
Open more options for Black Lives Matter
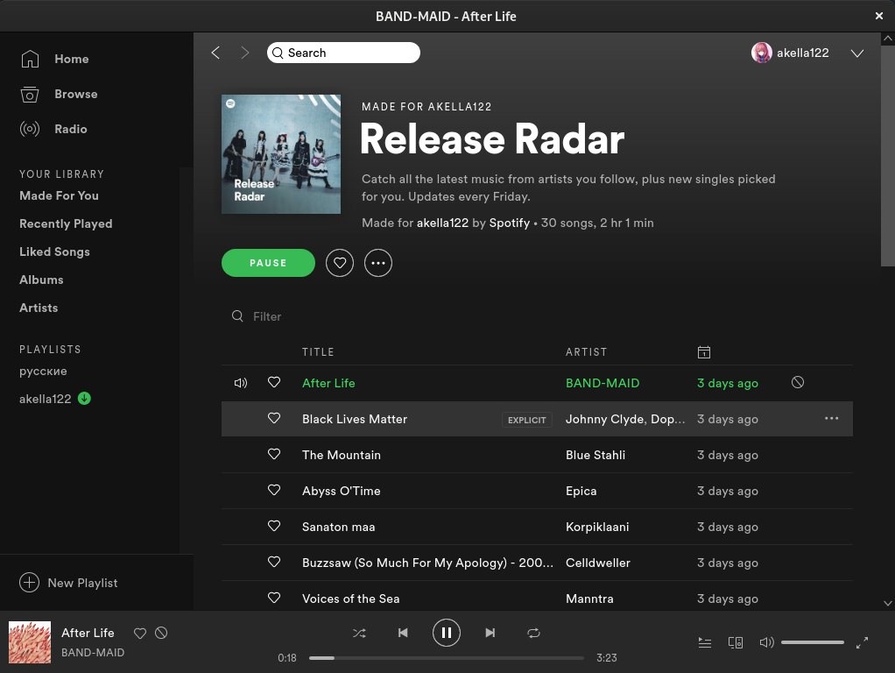[x=831, y=418]
